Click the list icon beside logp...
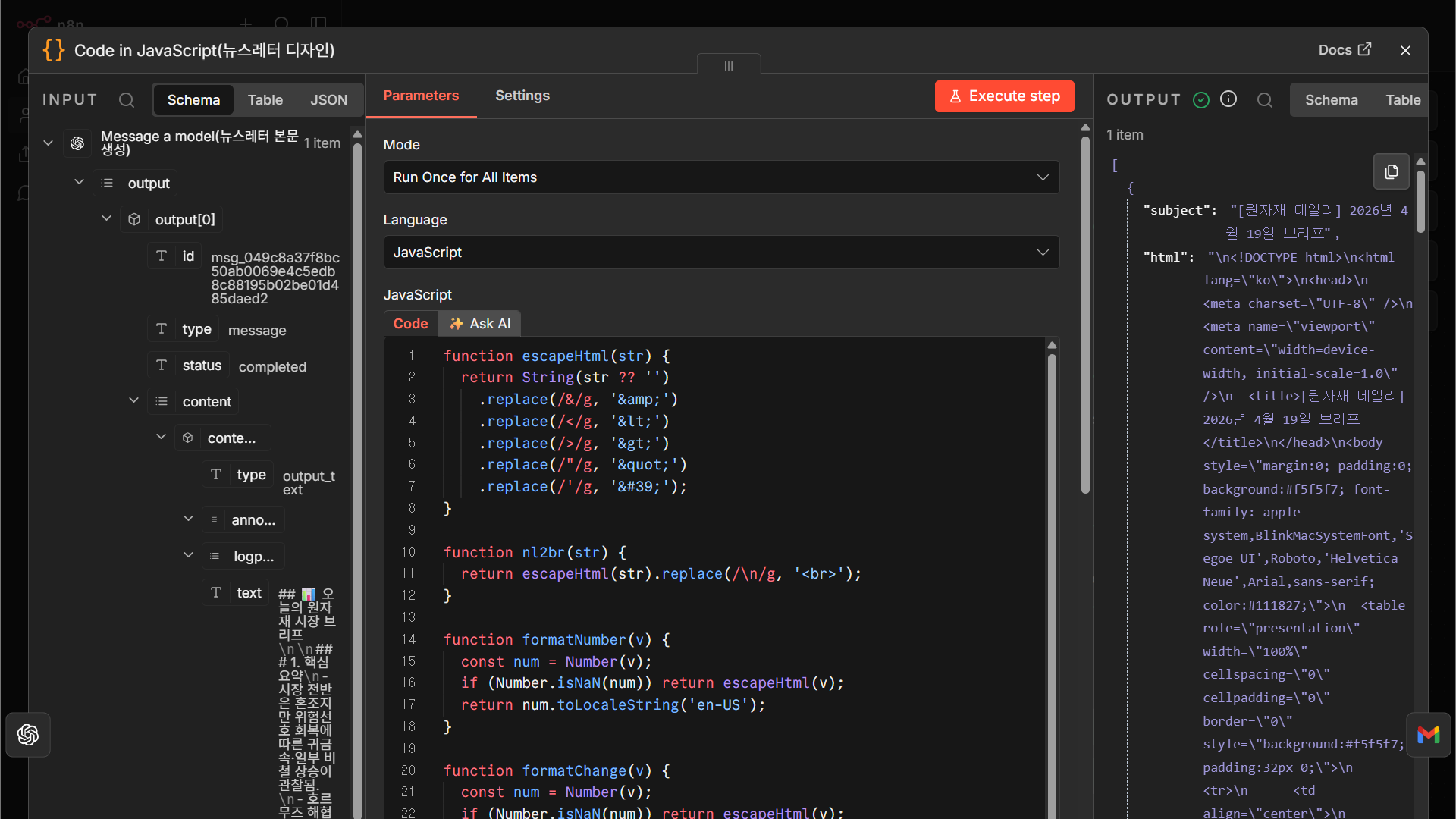1456x819 pixels. [x=215, y=556]
